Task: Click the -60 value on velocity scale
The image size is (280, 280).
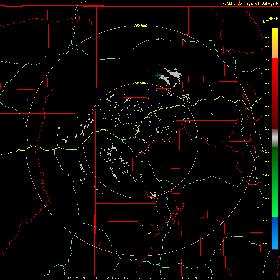Action: [266, 209]
